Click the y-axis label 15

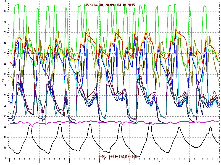pyautogui.click(x=5, y=137)
